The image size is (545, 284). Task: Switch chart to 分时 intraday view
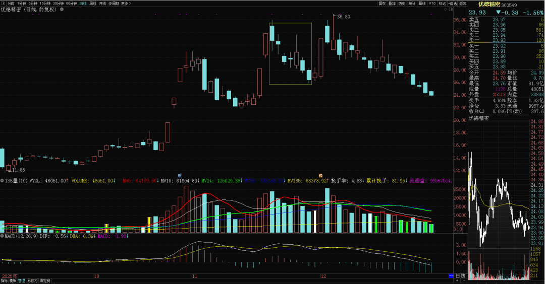coord(11,4)
